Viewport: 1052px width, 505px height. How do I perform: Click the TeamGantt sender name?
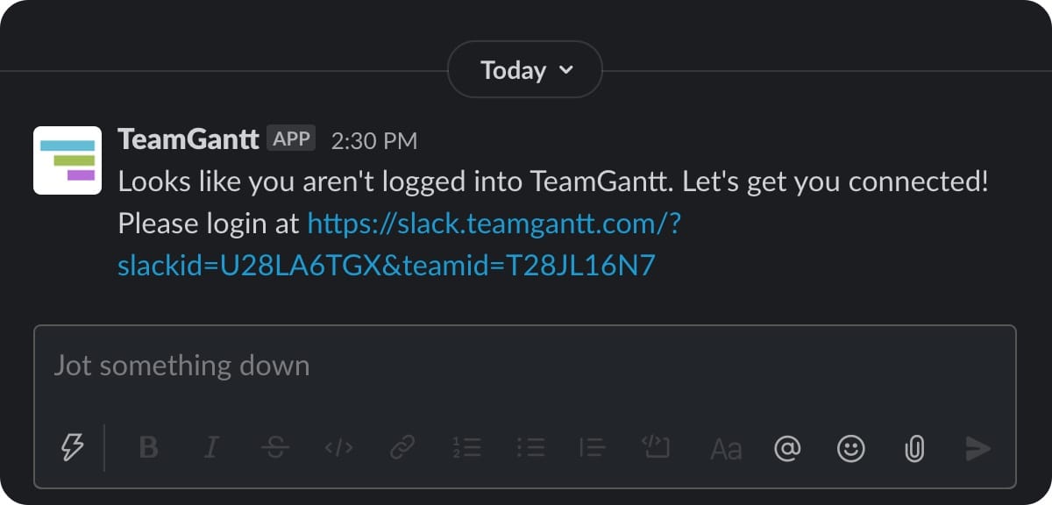(x=188, y=139)
